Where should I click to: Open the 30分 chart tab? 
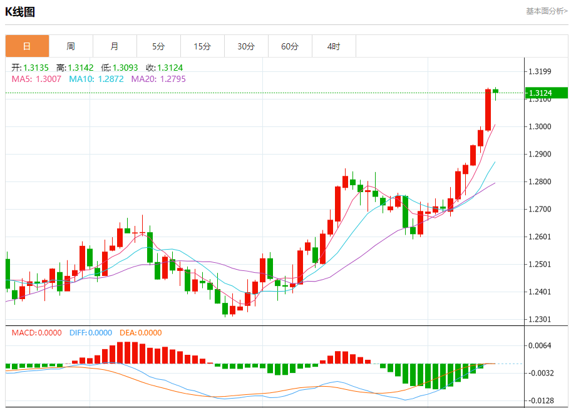coord(246,46)
